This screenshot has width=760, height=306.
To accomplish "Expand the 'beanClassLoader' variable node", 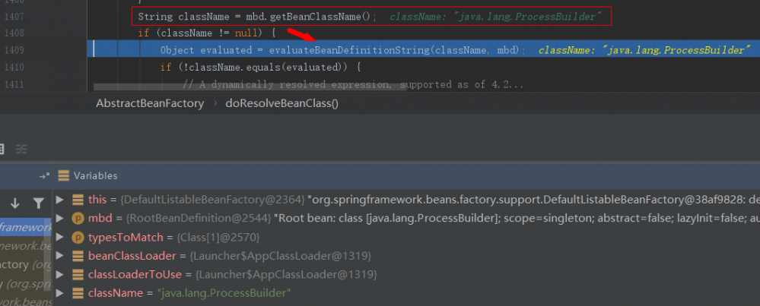I will click(59, 256).
